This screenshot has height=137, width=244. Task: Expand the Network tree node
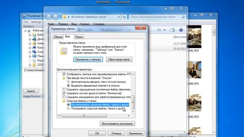[x=30, y=52]
